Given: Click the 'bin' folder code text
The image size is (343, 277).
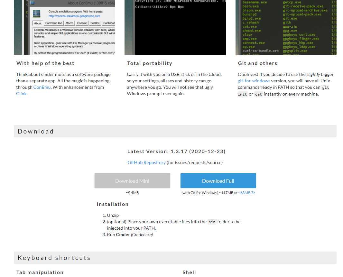Looking at the screenshot, I should [x=212, y=222].
